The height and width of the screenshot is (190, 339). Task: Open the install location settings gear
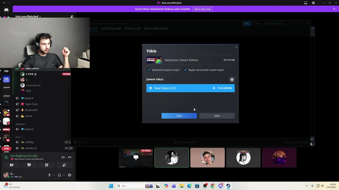tap(232, 79)
